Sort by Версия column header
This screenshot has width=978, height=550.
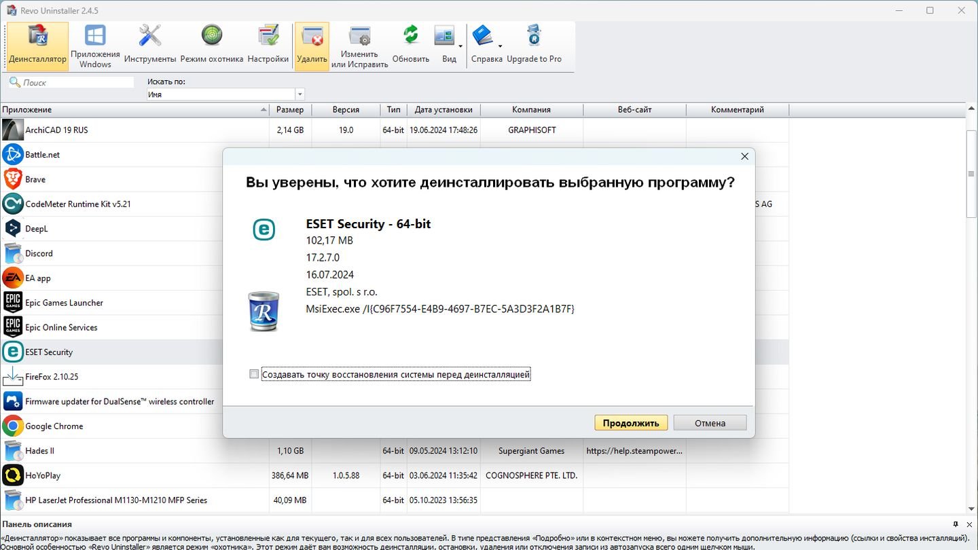click(346, 109)
